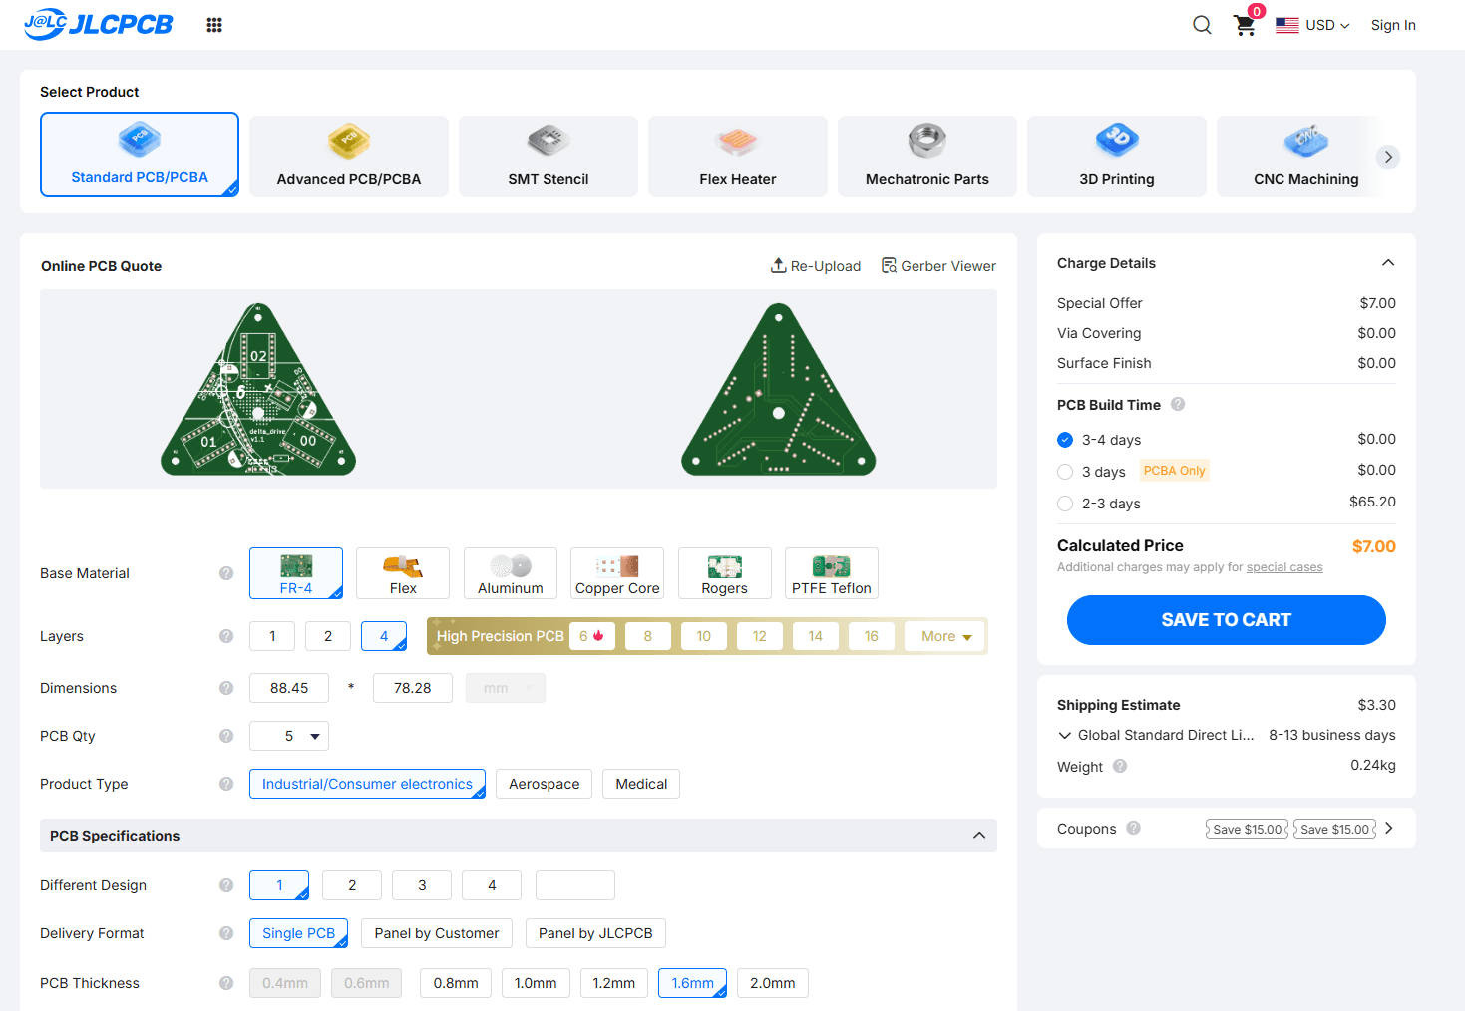
Task: Click the JLCPCB logo
Action: [x=98, y=24]
